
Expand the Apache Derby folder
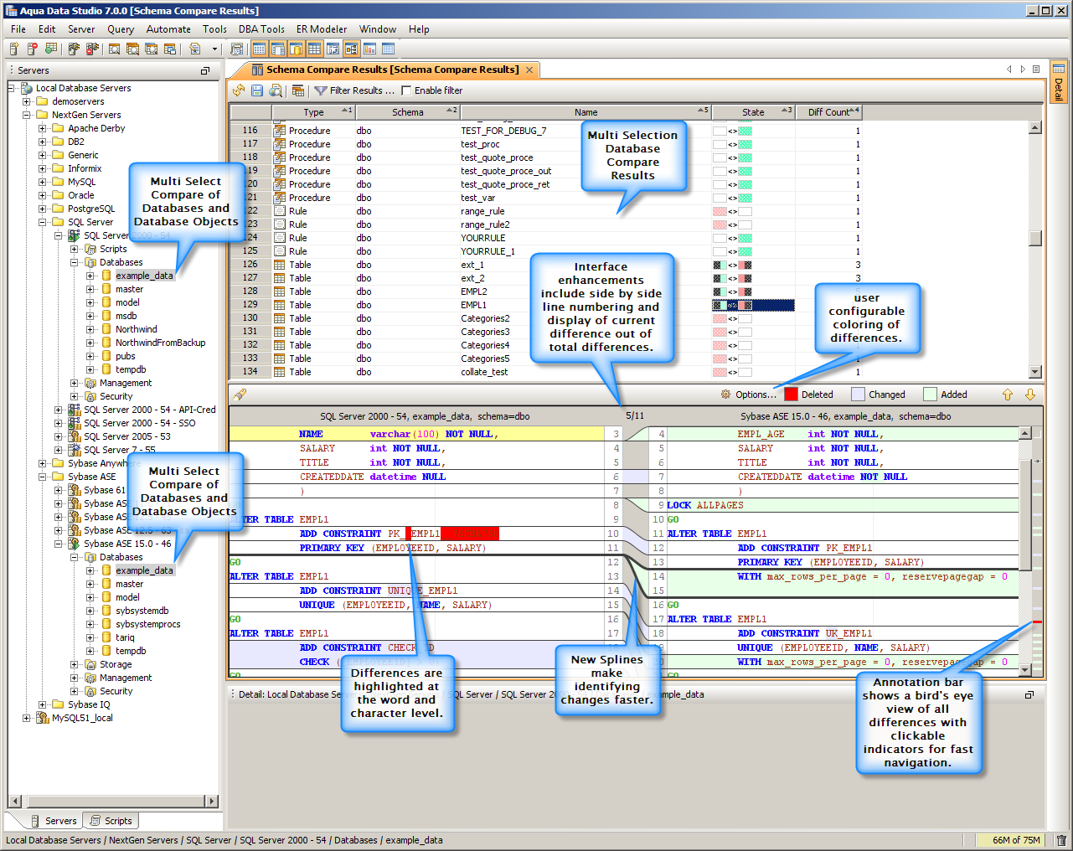[43, 128]
